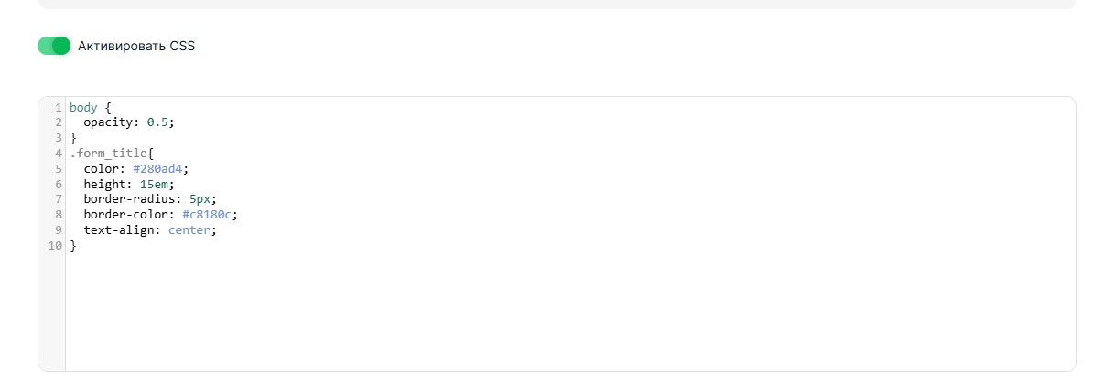Click the body selector on line 1
The image size is (1101, 383).
pyautogui.click(x=83, y=107)
